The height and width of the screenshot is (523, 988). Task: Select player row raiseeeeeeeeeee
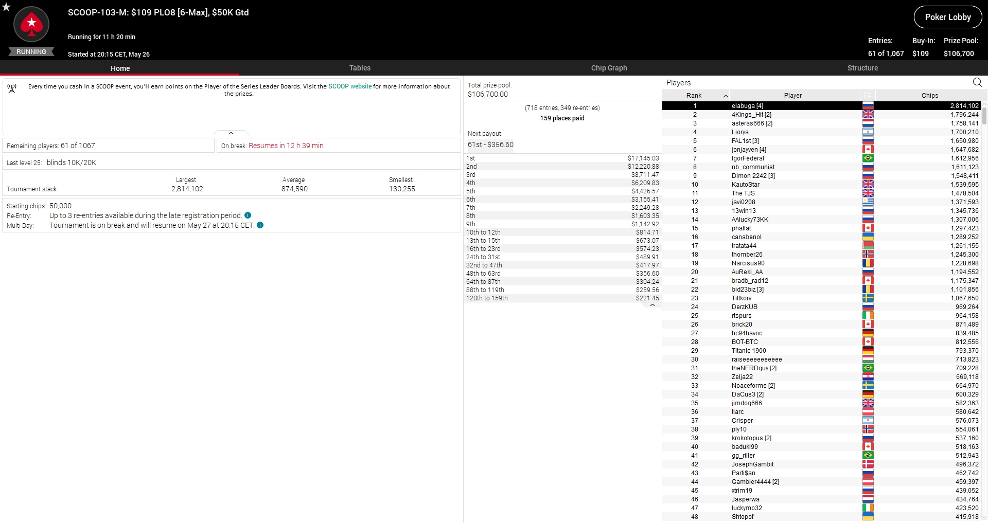pyautogui.click(x=822, y=359)
